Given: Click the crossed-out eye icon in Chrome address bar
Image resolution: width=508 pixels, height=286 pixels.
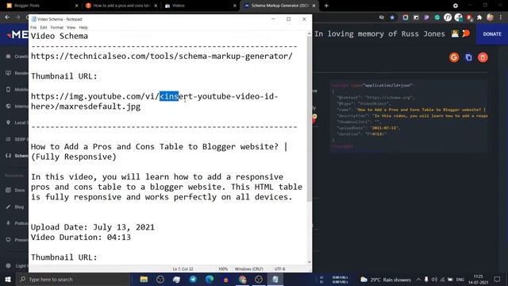Looking at the screenshot, I should tap(382, 17).
